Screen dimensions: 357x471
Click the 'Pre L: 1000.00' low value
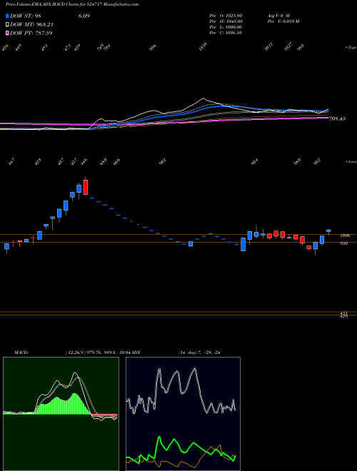pyautogui.click(x=226, y=27)
